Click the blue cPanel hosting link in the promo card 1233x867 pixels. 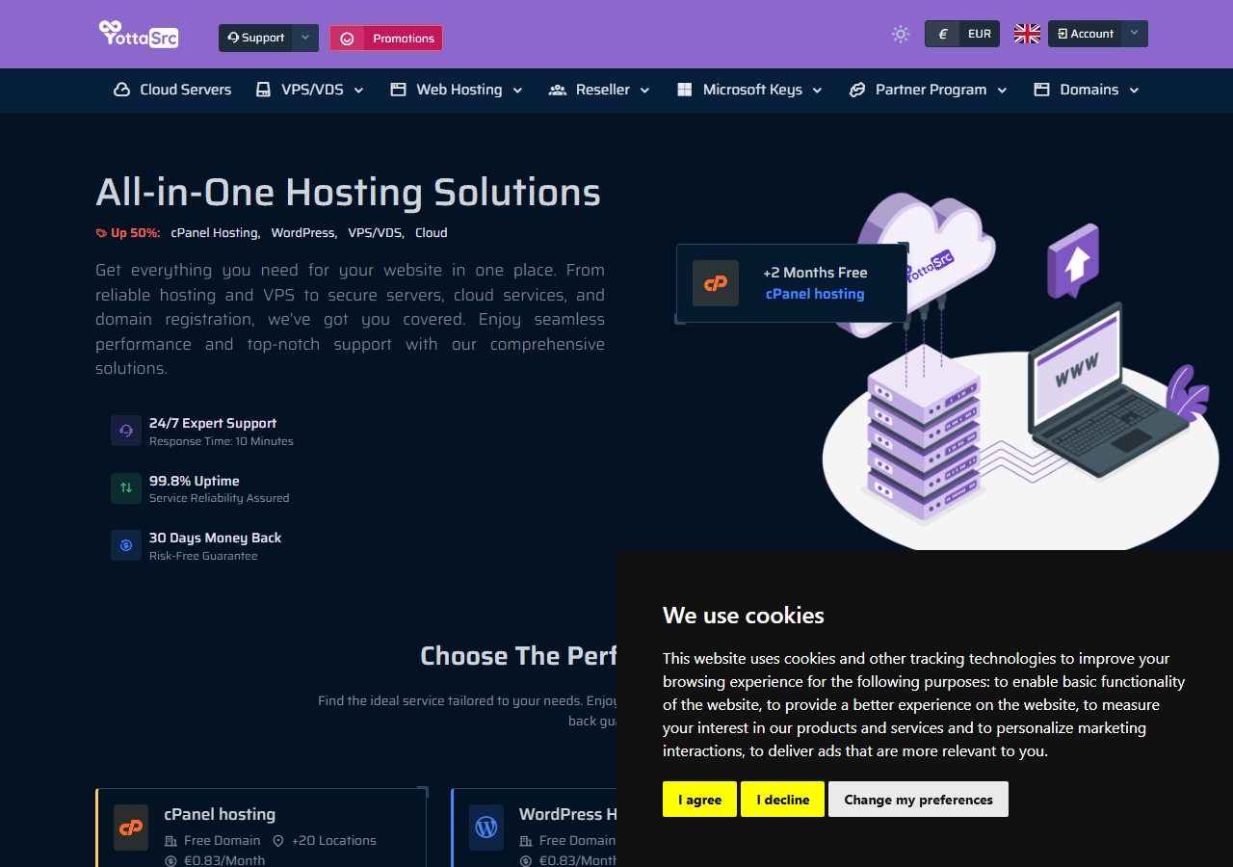(815, 294)
